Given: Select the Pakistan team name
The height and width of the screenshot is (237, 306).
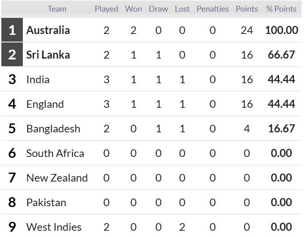Looking at the screenshot, I should 46,202.
